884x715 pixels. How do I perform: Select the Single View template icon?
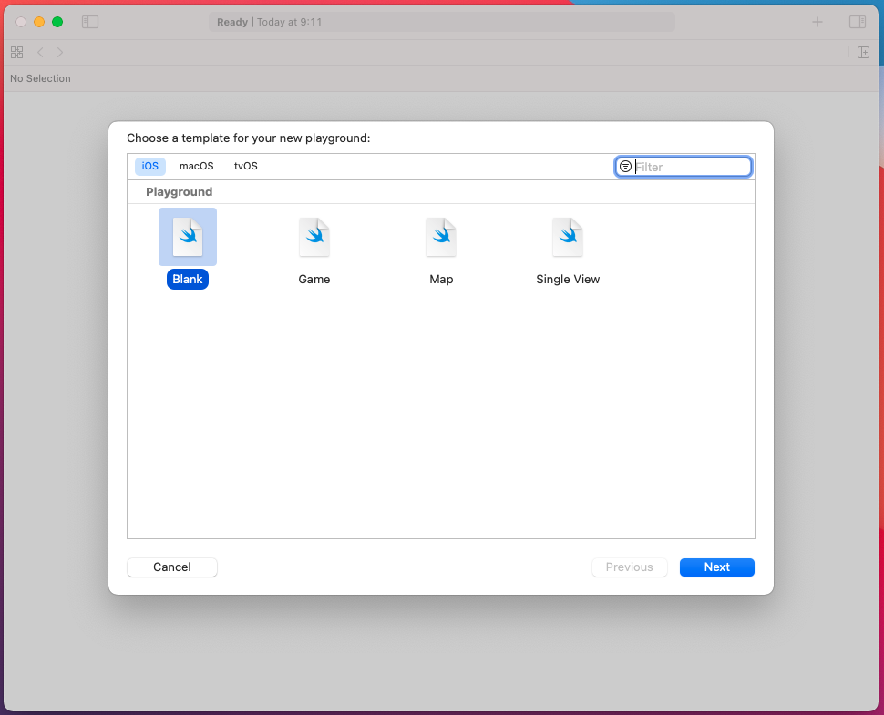[x=568, y=237]
